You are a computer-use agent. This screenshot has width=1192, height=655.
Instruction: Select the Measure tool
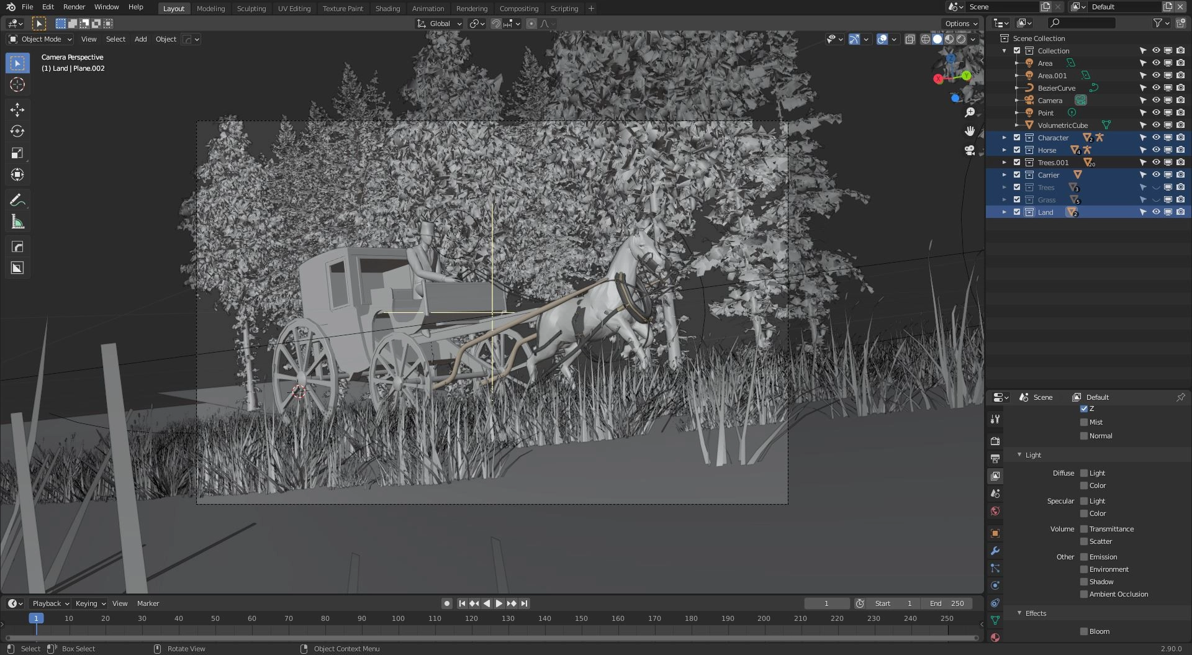(x=17, y=222)
